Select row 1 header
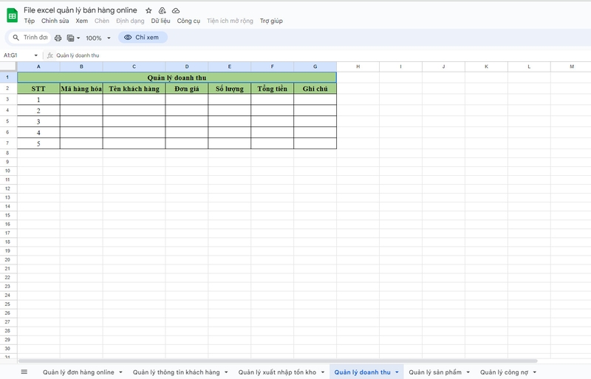The width and height of the screenshot is (591, 379). coord(8,78)
